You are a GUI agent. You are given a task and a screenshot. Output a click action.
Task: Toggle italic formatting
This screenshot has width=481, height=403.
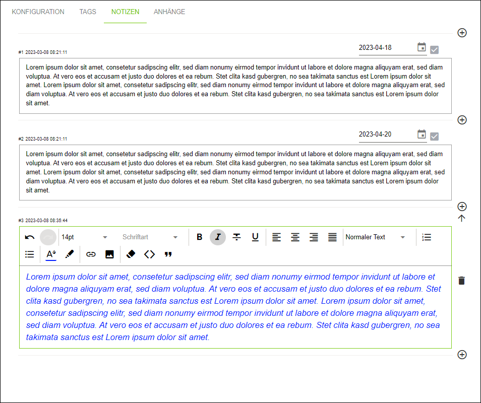pyautogui.click(x=218, y=237)
